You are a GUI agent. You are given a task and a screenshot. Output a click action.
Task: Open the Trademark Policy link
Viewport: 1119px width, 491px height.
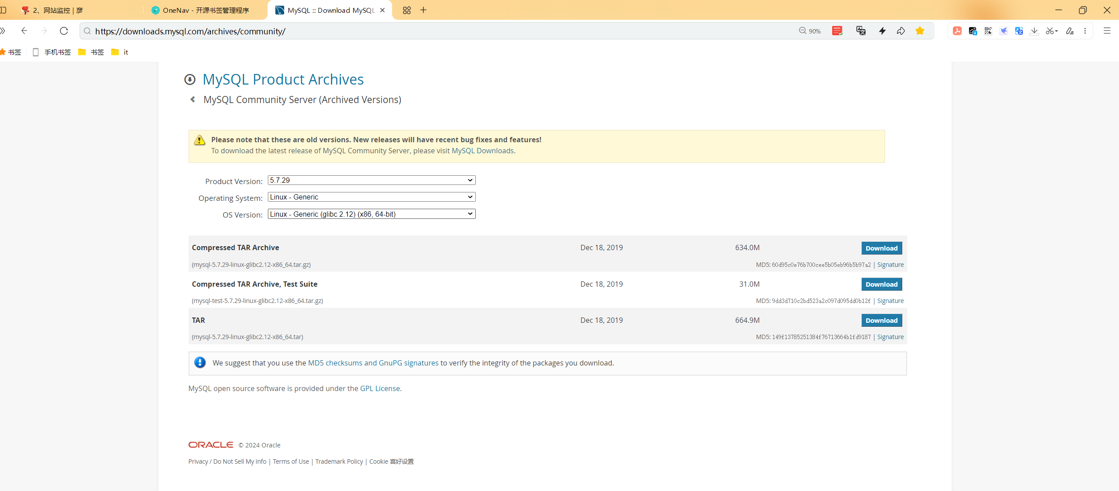pyautogui.click(x=339, y=461)
